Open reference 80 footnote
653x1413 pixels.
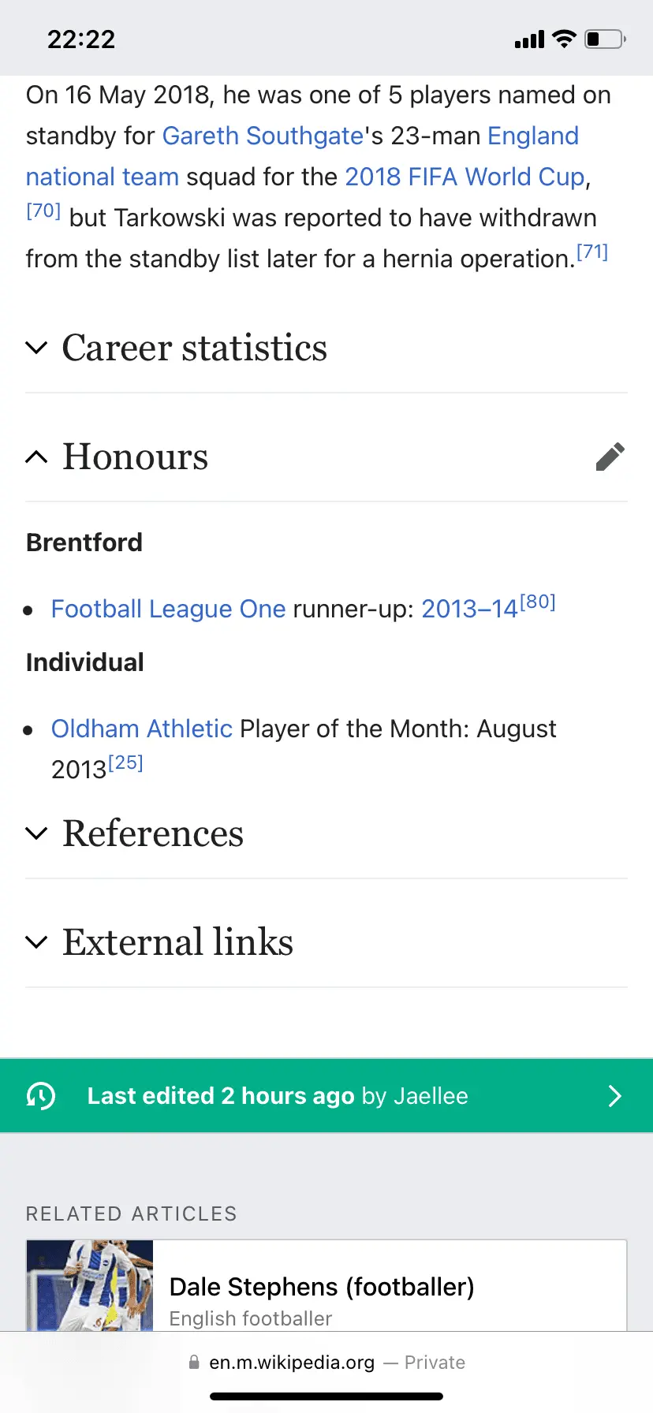pyautogui.click(x=538, y=602)
